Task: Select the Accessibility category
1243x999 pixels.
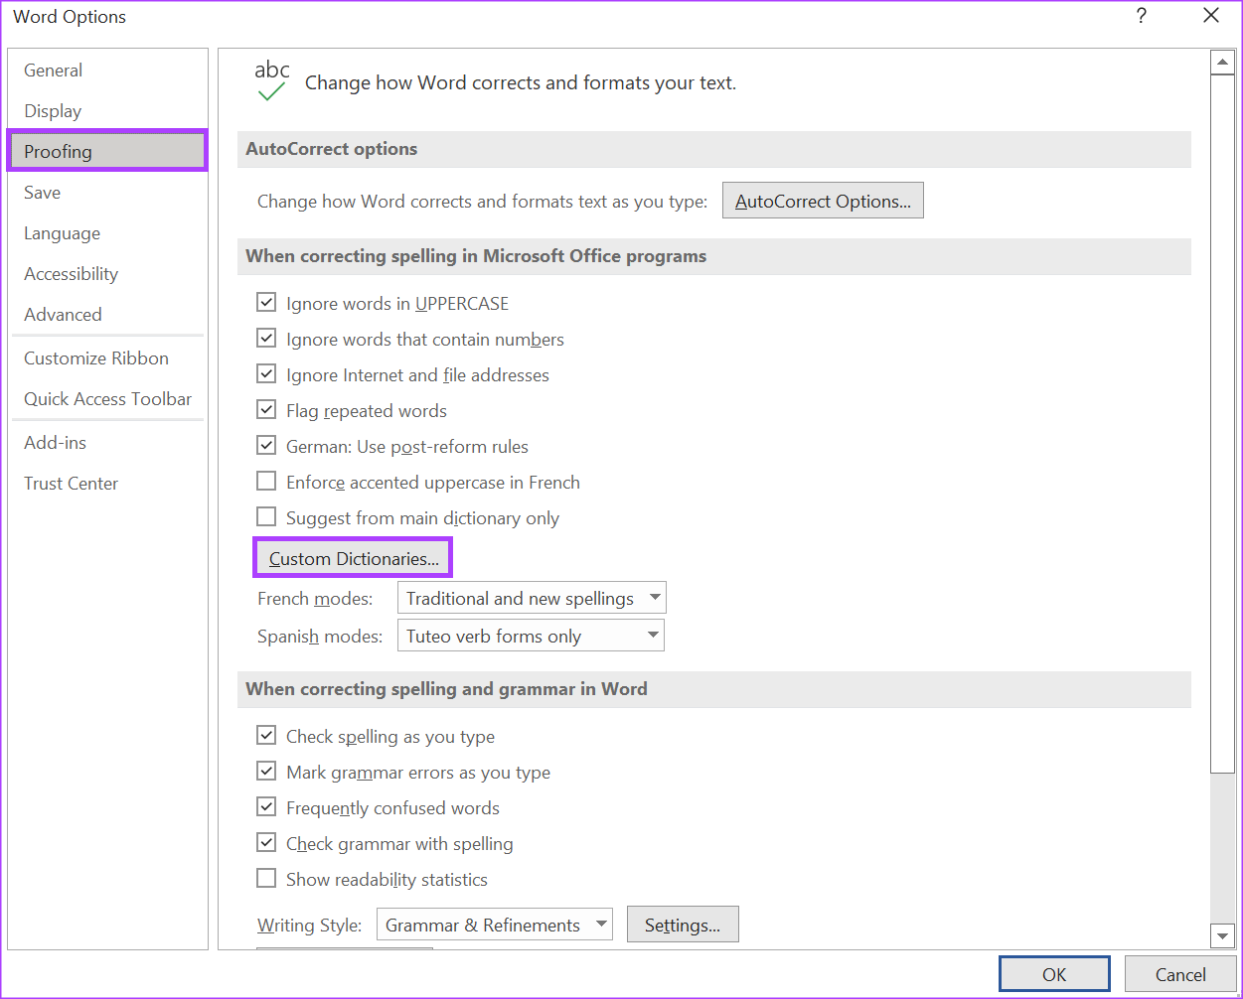Action: tap(107, 274)
